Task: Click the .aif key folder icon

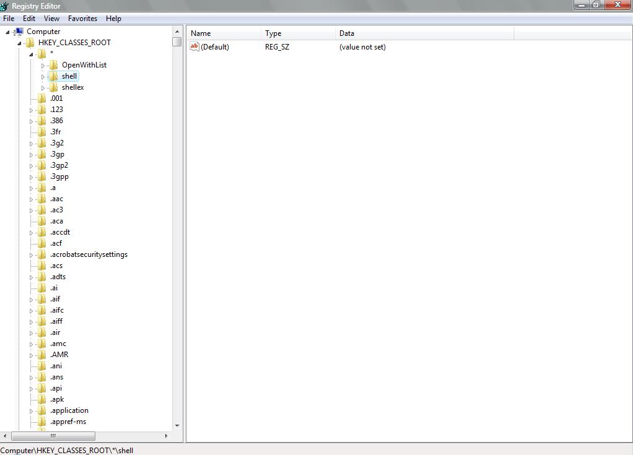Action: pyautogui.click(x=42, y=299)
